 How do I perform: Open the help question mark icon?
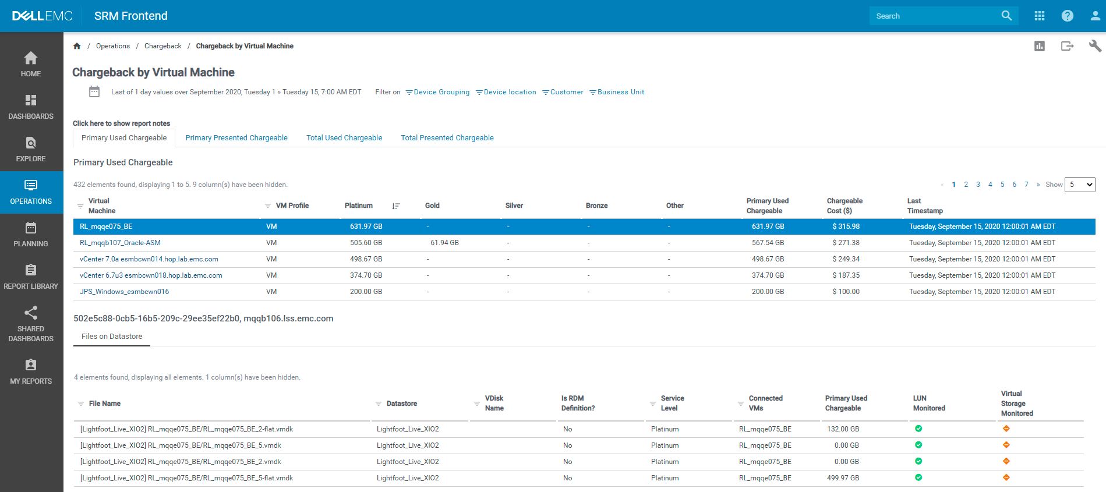(1067, 16)
